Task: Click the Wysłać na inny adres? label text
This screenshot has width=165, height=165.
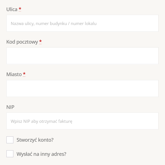Action: point(41,154)
